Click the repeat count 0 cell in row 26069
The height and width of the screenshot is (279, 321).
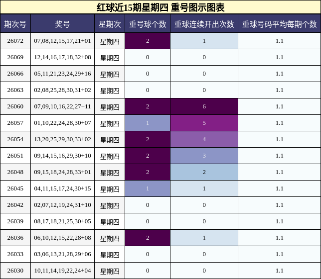pyautogui.click(x=148, y=57)
